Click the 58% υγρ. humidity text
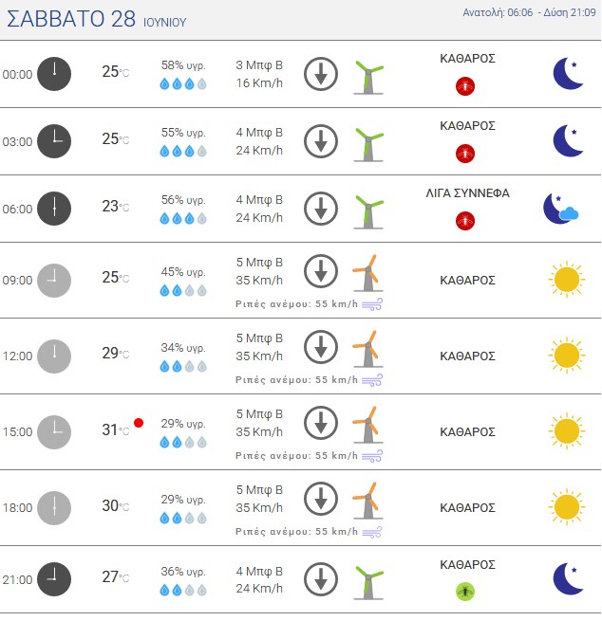This screenshot has width=602, height=621. [183, 65]
